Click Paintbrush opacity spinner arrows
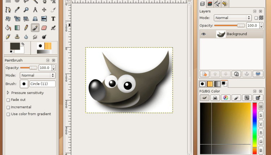Screen dimensions: 271x155 click(53, 68)
